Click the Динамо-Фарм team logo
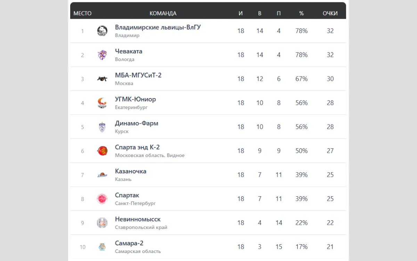The image size is (417, 261). (x=102, y=127)
